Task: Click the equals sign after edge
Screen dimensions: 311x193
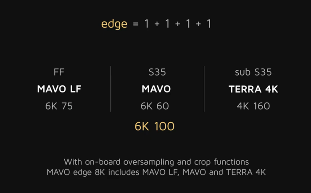Action: [x=135, y=24]
